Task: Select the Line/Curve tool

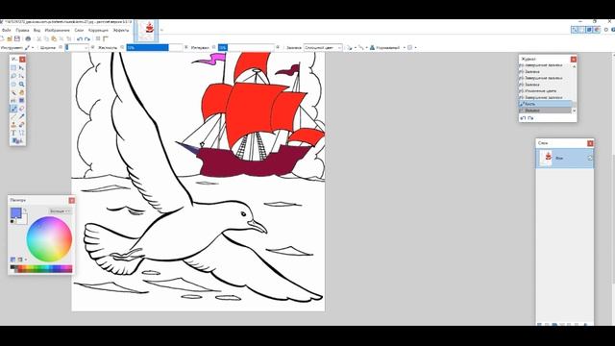Action: pyautogui.click(x=21, y=133)
